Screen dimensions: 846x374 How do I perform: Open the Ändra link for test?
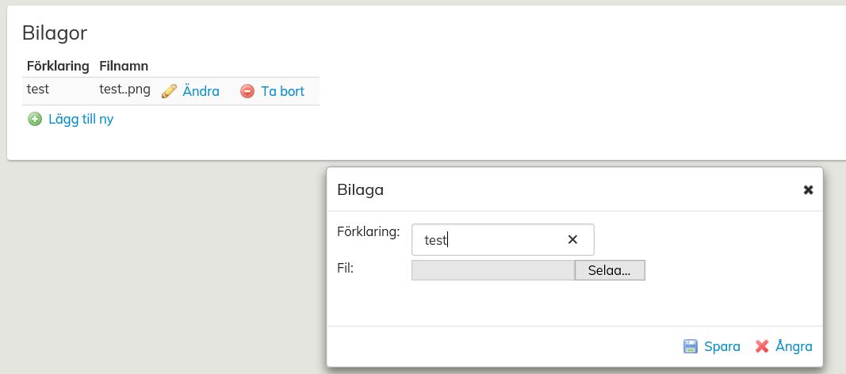point(201,91)
